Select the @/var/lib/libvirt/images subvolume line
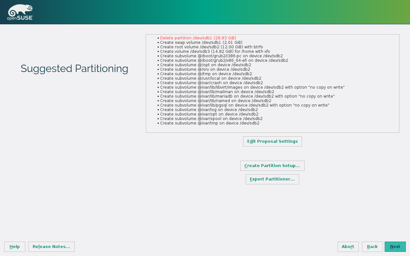The height and width of the screenshot is (256, 410). pos(252,87)
